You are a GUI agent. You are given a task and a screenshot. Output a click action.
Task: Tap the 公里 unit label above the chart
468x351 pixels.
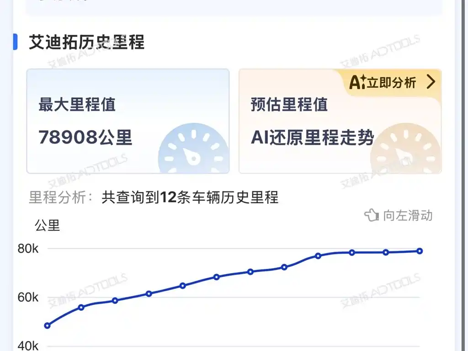pos(47,225)
